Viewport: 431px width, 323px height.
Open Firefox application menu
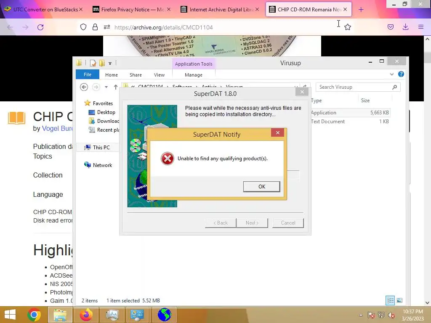pyautogui.click(x=421, y=27)
